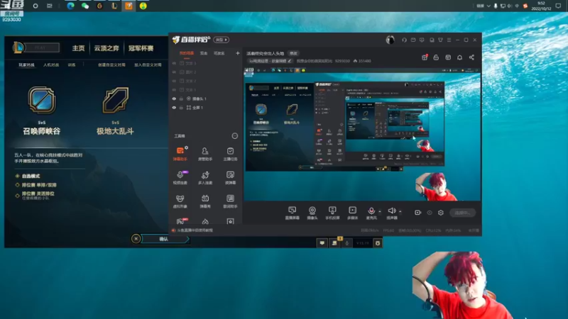Open streaming settings gear icon
Viewport: 568px width, 319px height.
coord(441,213)
